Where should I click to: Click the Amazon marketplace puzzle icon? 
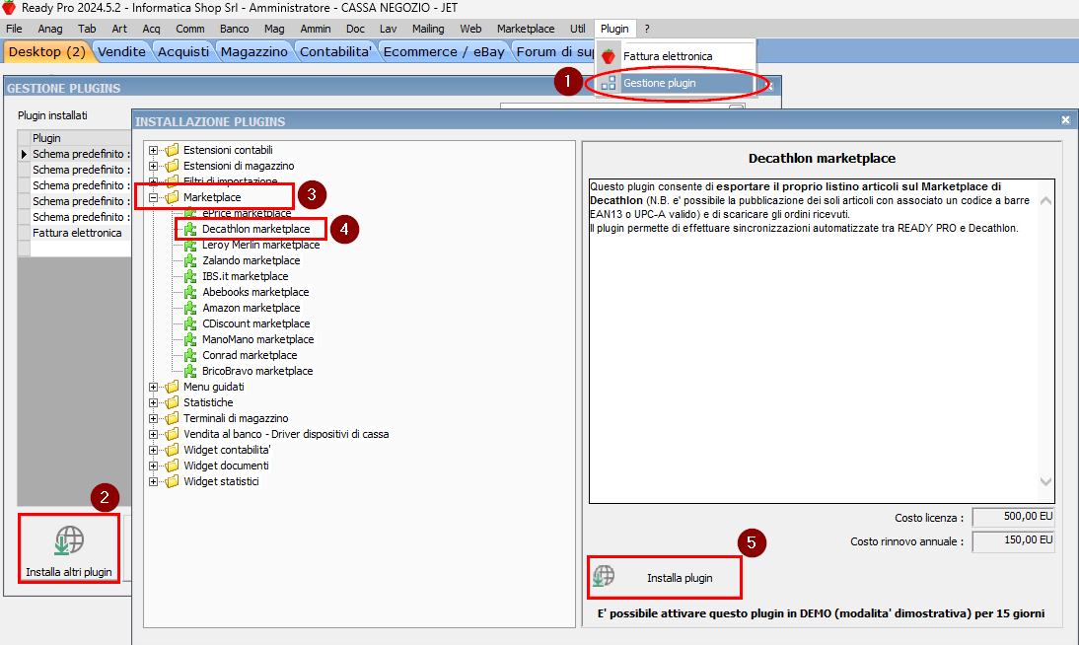190,308
